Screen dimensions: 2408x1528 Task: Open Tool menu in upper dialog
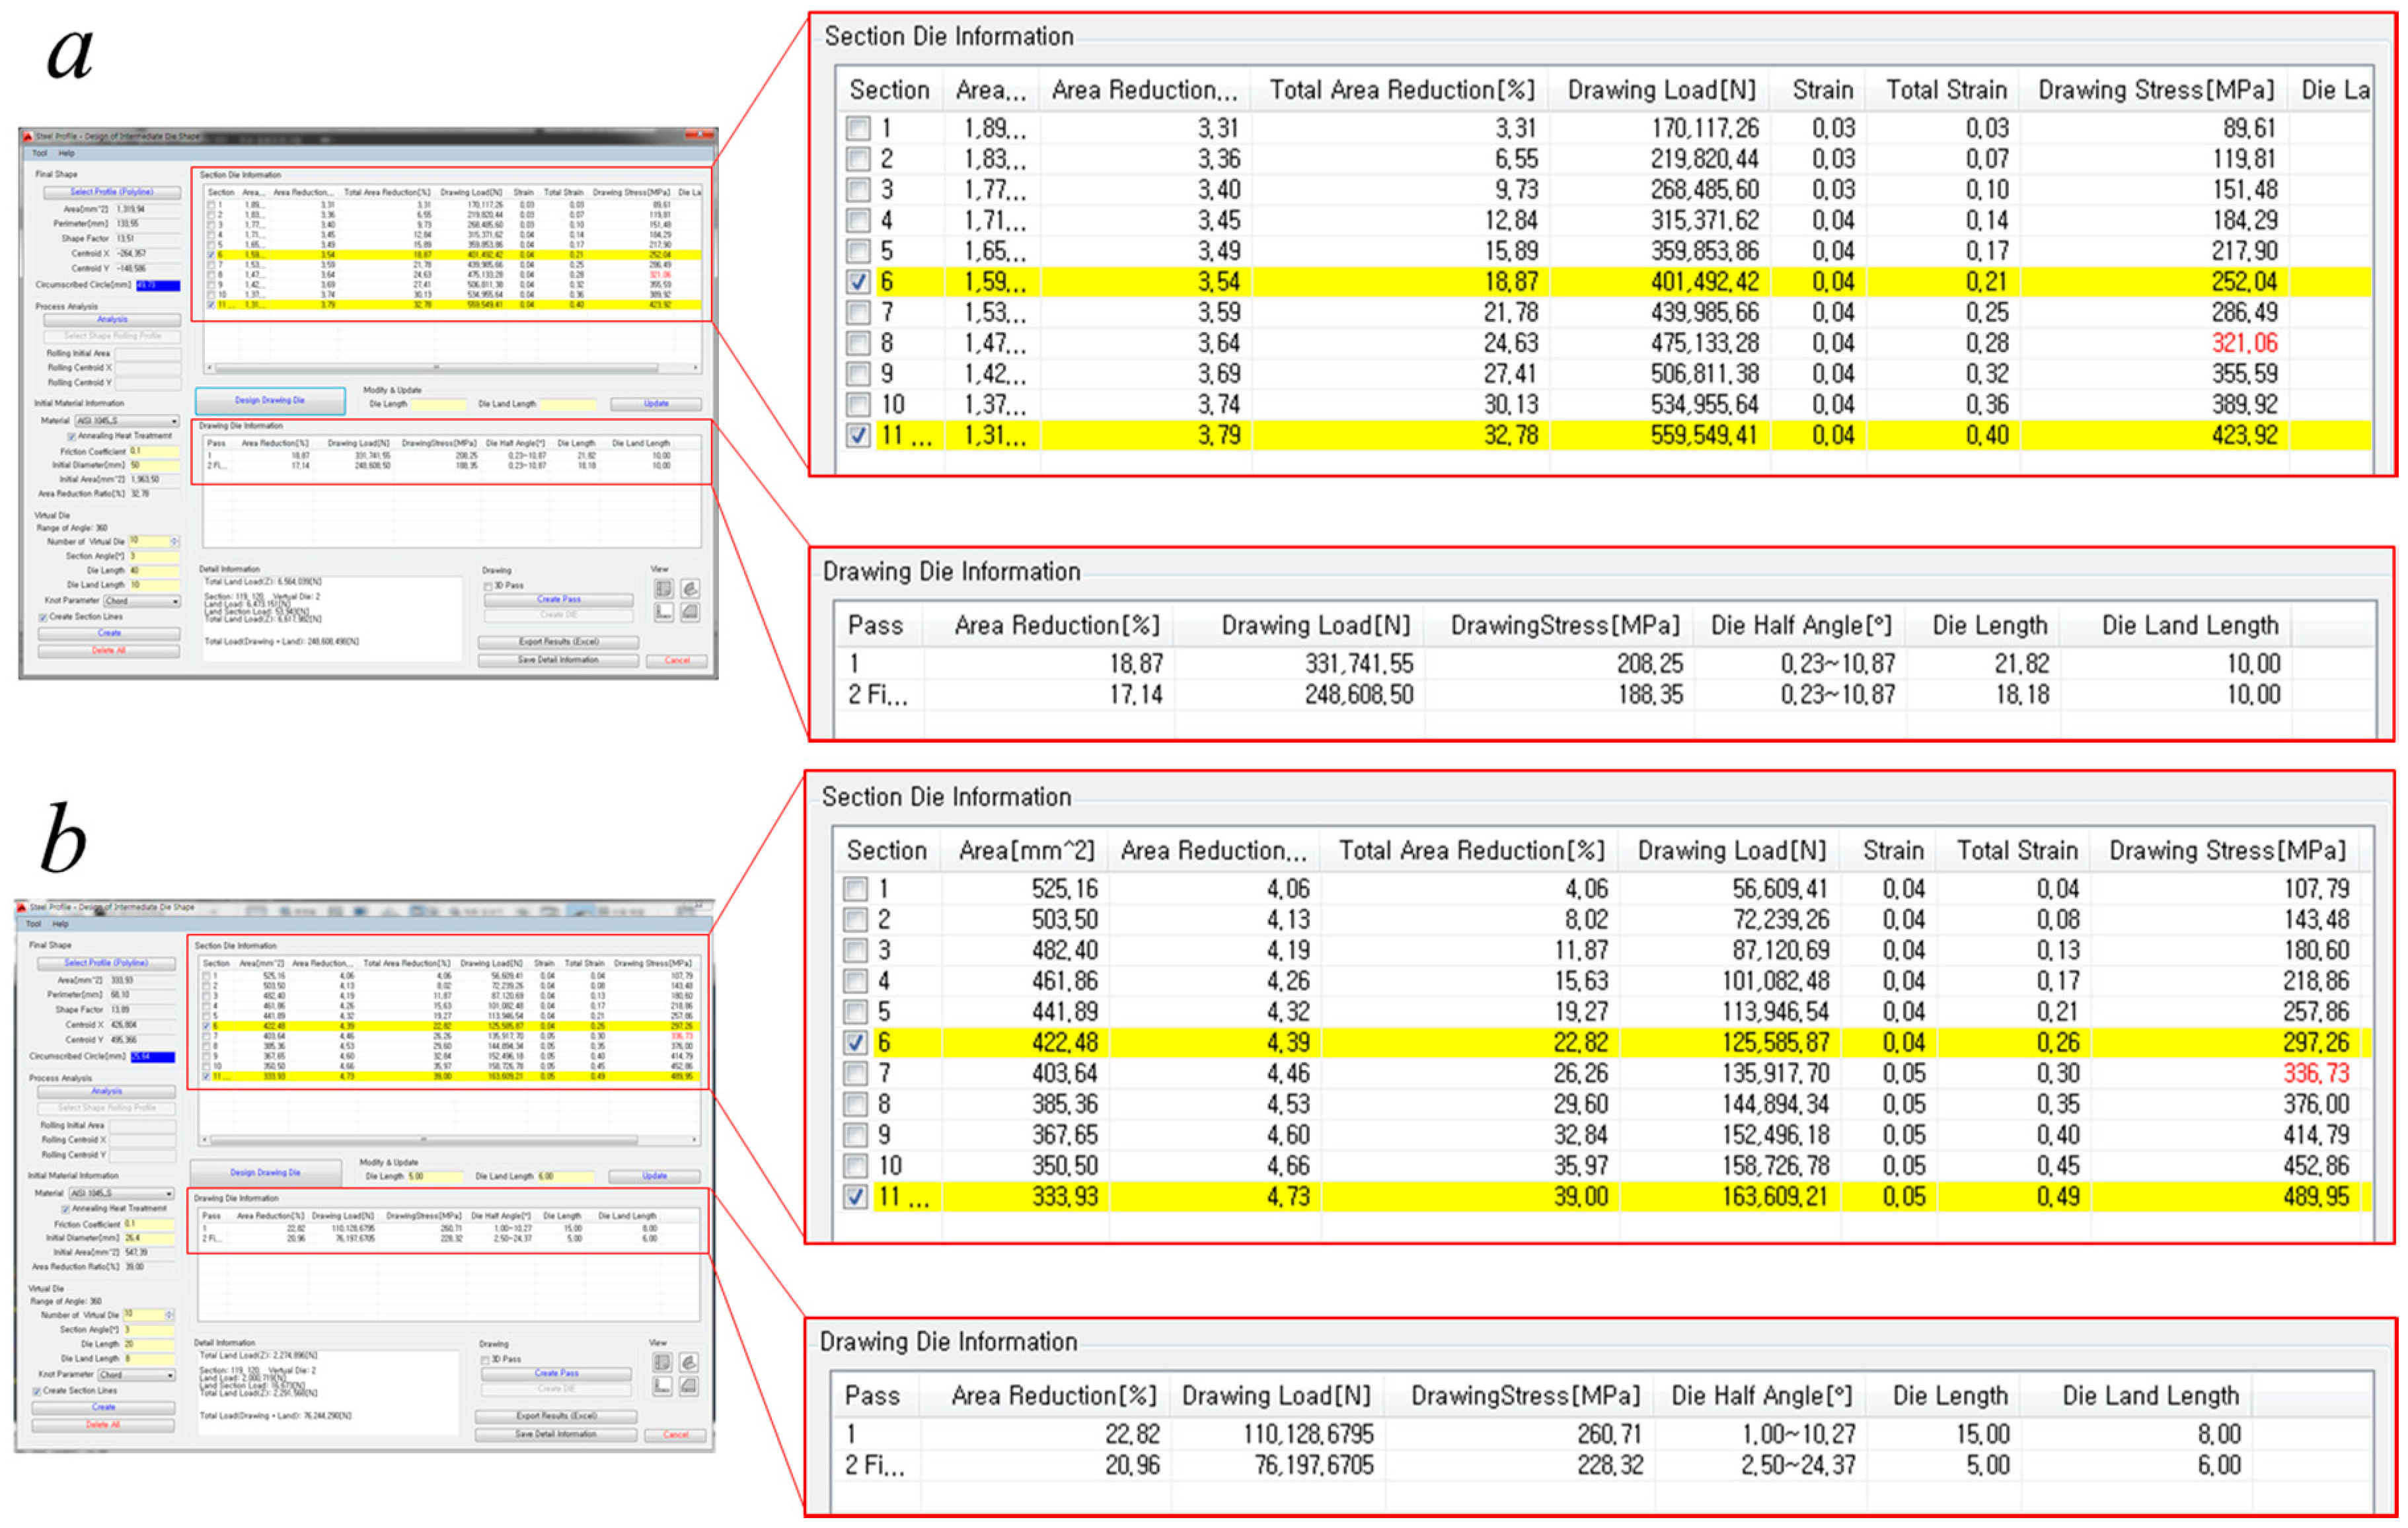tap(40, 153)
